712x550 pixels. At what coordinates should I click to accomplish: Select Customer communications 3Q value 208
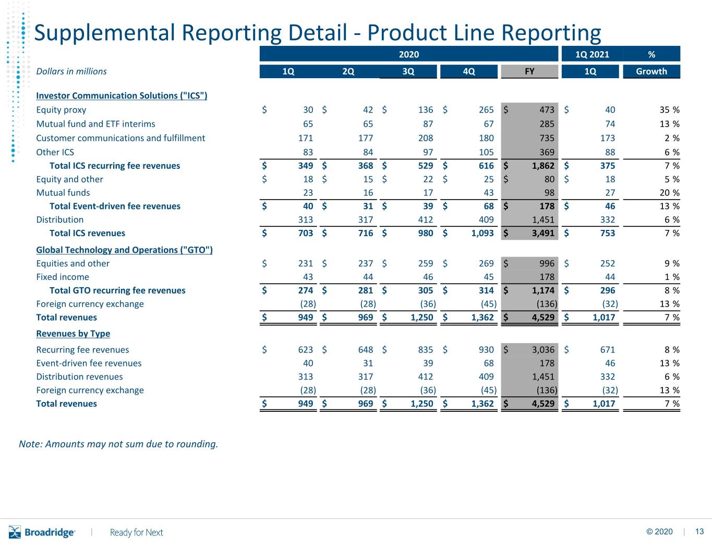[x=426, y=138]
